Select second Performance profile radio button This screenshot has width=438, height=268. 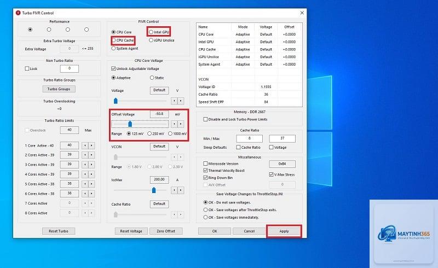point(49,30)
